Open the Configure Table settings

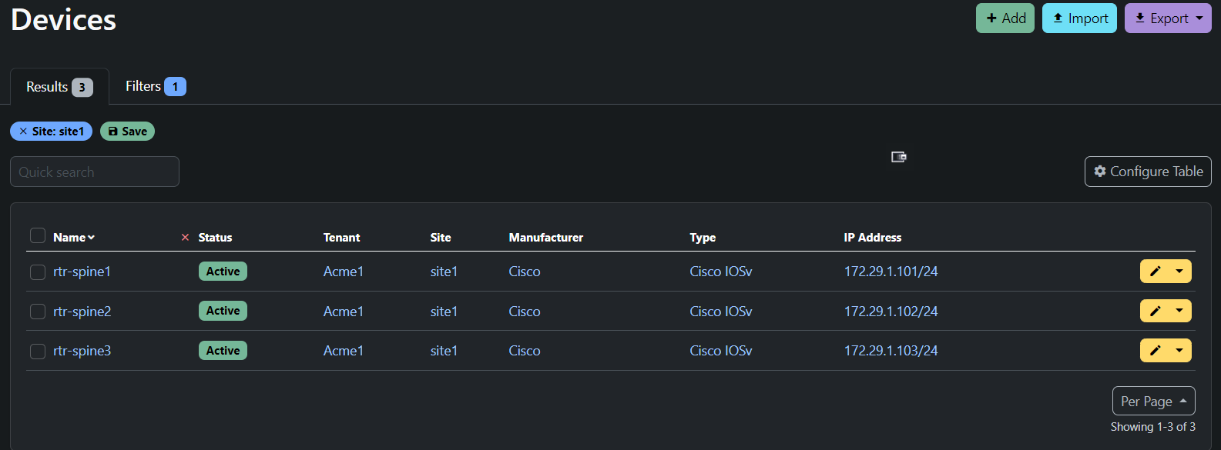[x=1148, y=172]
